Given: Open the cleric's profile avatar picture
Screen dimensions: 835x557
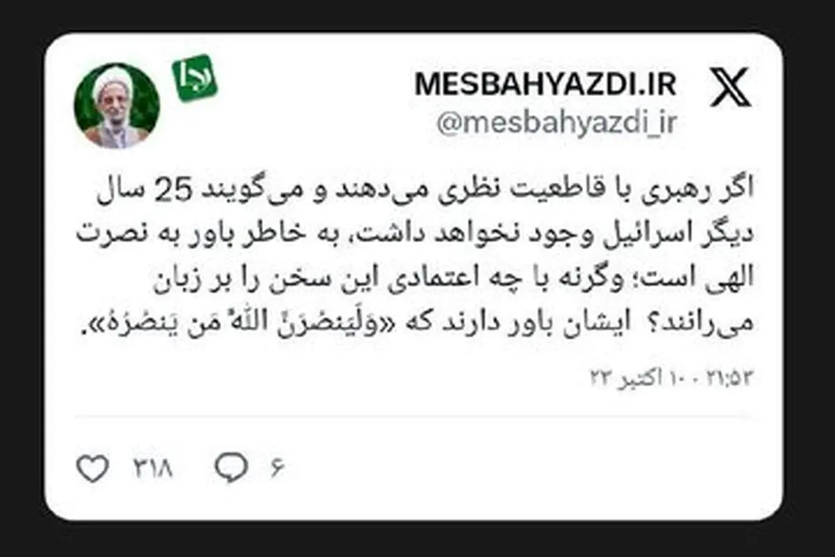Looking at the screenshot, I should click(x=117, y=107).
